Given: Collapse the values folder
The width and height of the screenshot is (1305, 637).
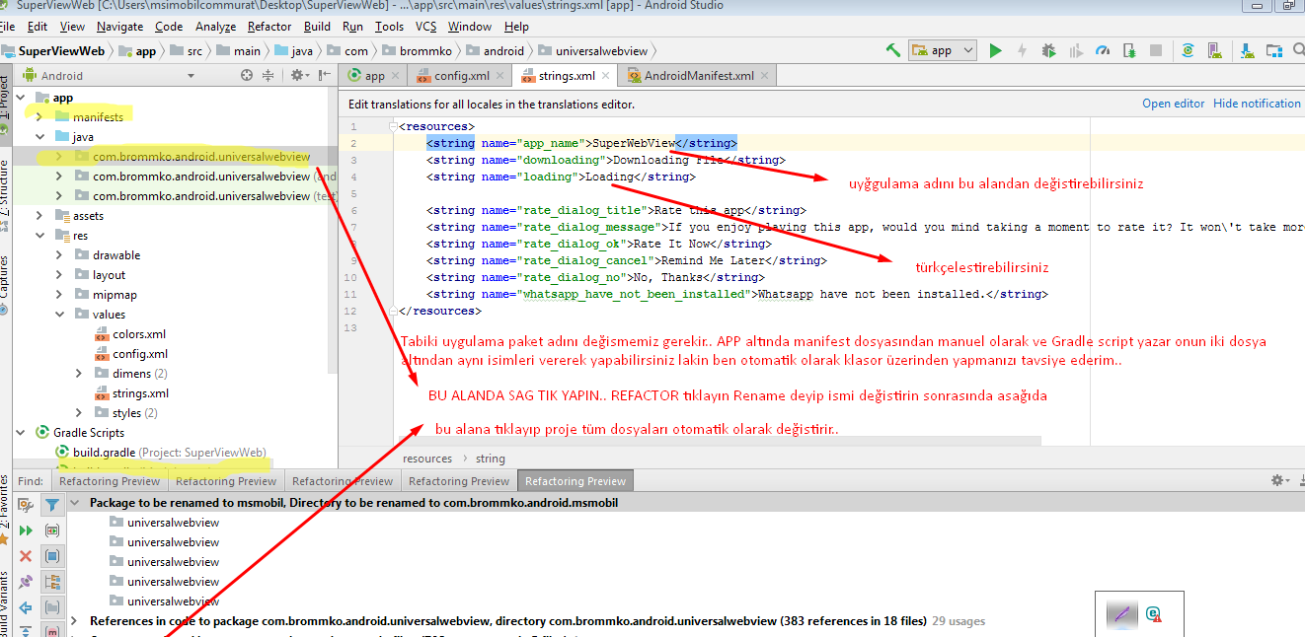Looking at the screenshot, I should point(59,315).
